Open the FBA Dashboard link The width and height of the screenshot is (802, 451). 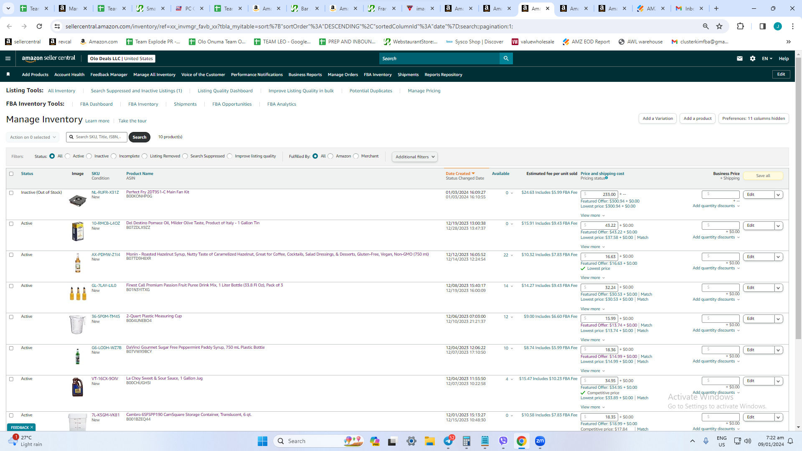pos(96,104)
